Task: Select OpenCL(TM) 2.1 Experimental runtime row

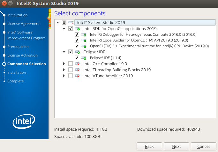Action: coord(149,46)
